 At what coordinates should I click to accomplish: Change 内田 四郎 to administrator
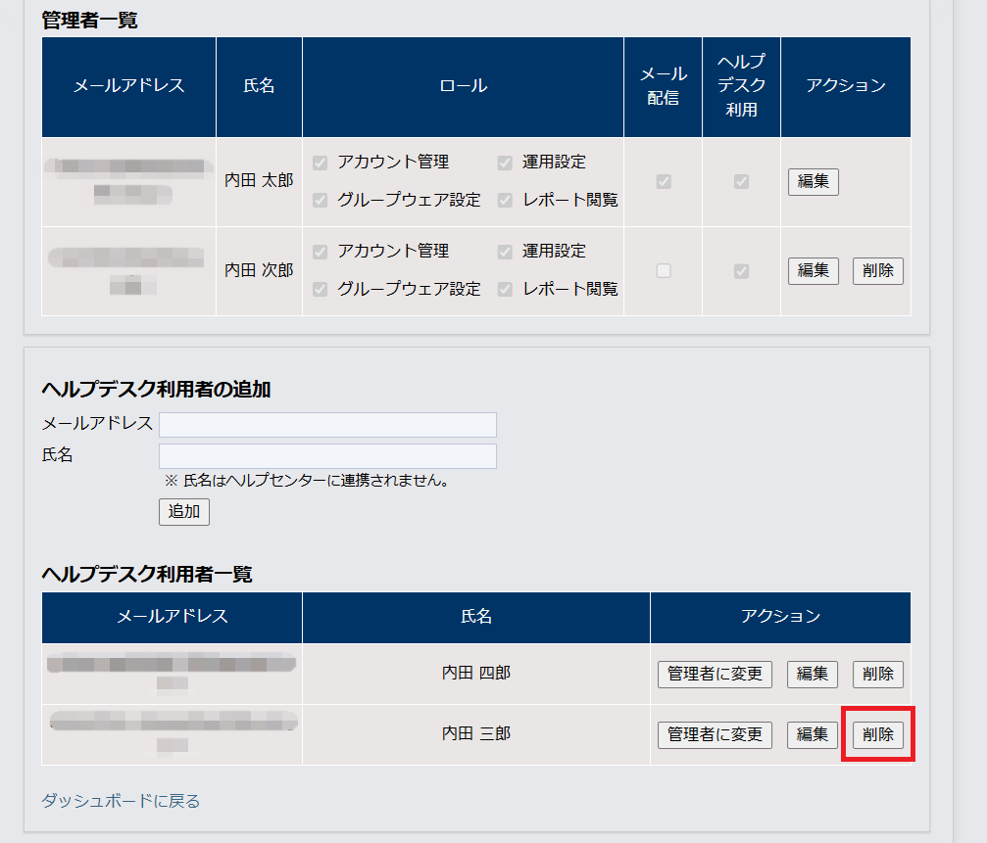tap(715, 675)
